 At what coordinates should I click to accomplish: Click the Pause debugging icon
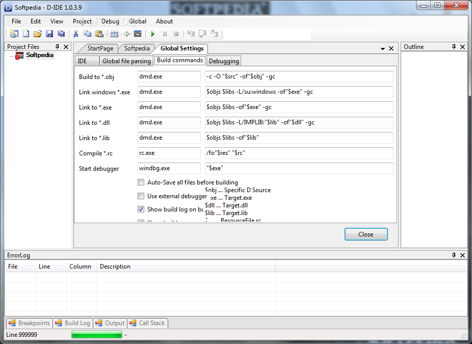coord(165,34)
